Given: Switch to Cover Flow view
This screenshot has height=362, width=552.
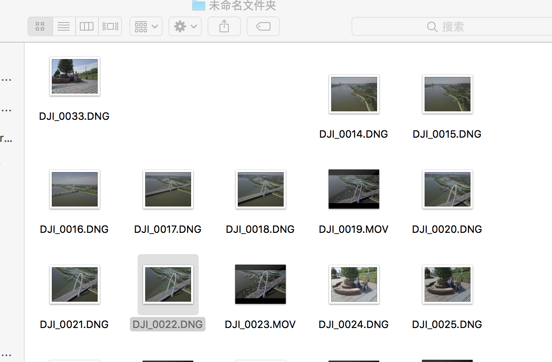Looking at the screenshot, I should pyautogui.click(x=110, y=27).
